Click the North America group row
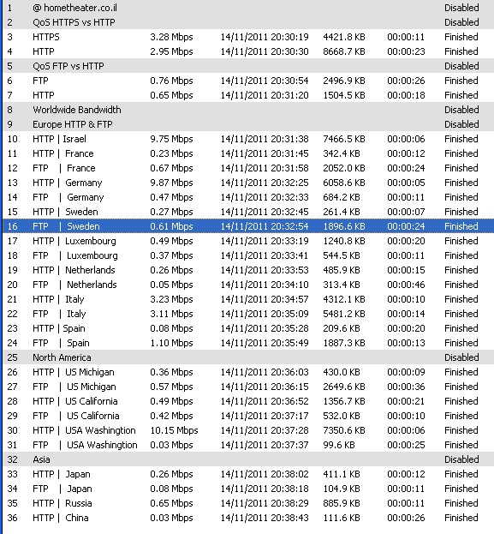Viewport: 494px width, 534px height. [248, 357]
